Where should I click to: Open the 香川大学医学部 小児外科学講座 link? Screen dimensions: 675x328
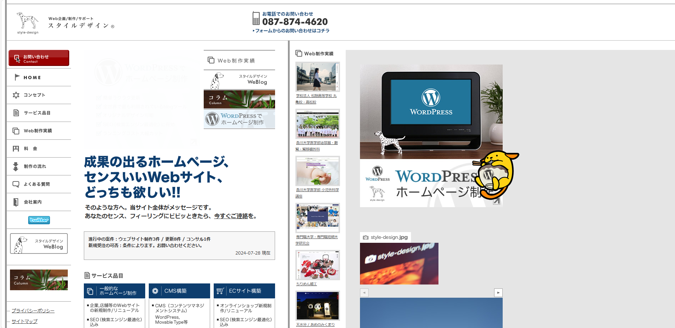[x=317, y=193]
